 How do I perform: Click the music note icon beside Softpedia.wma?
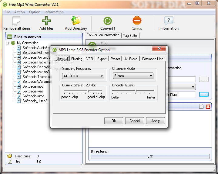click(x=19, y=96)
